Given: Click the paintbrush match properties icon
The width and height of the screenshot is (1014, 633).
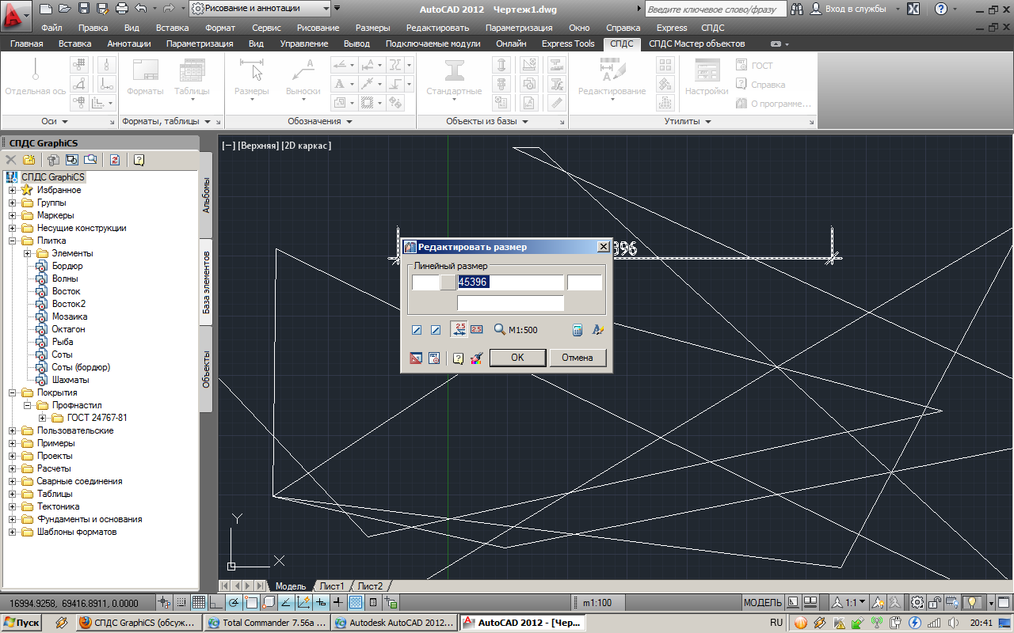Looking at the screenshot, I should click(x=476, y=358).
